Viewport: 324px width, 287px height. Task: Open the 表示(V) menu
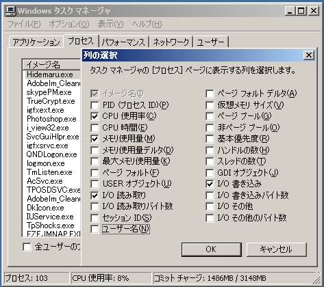[x=110, y=24]
